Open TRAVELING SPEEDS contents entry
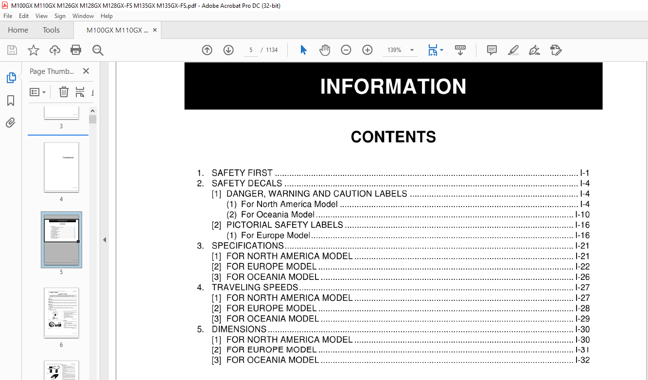This screenshot has width=648, height=380. pos(393,288)
